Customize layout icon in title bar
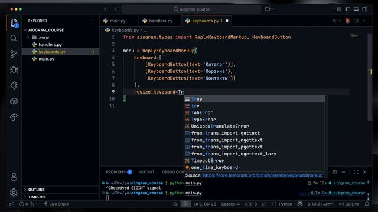378x212 pixels. point(339,9)
